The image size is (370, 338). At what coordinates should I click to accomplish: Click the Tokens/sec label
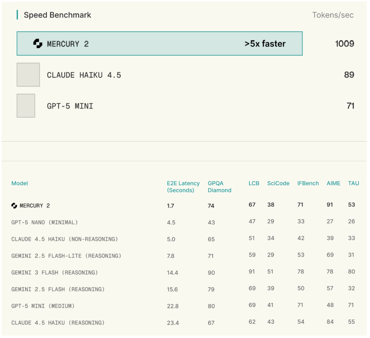tap(333, 15)
